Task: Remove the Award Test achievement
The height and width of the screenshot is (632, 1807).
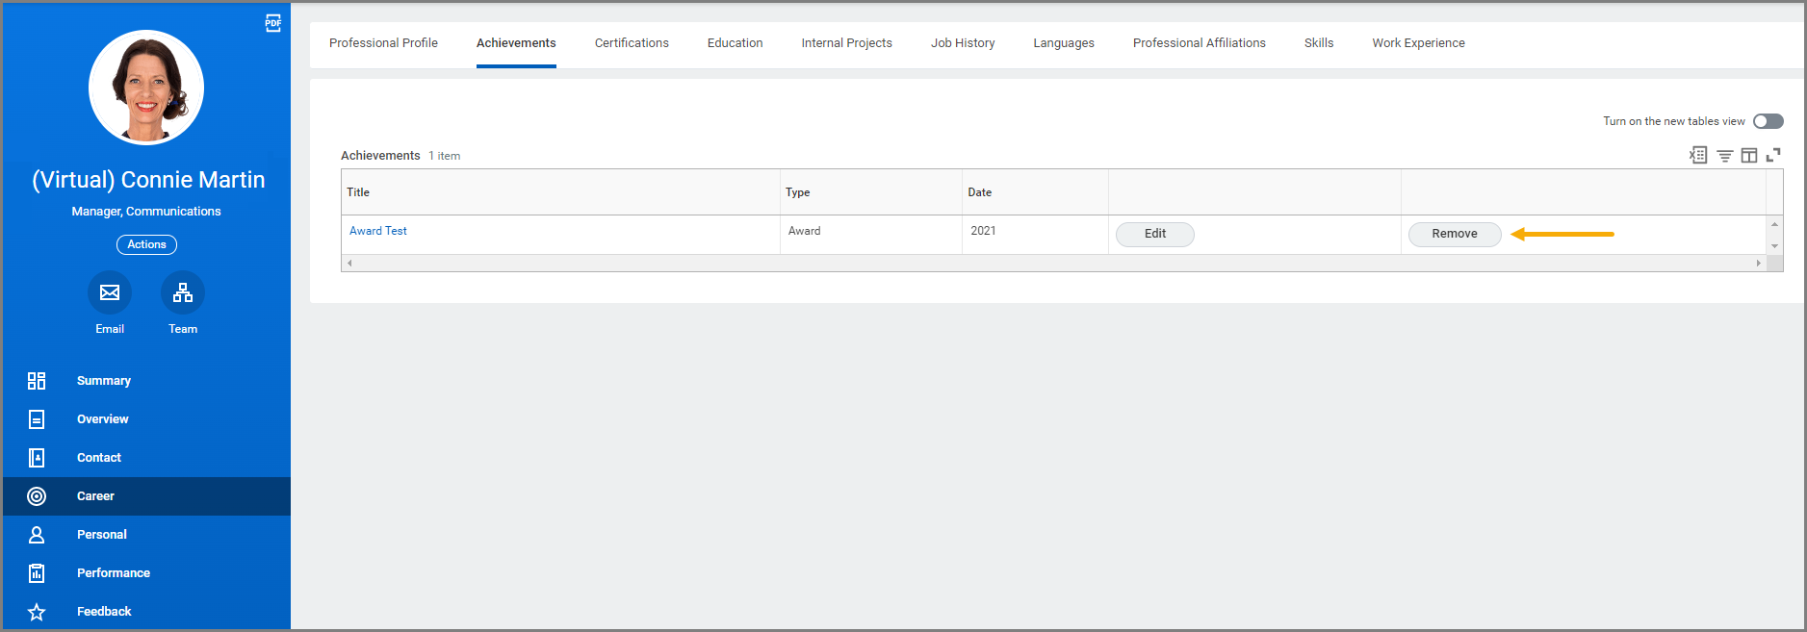Action: [1454, 234]
